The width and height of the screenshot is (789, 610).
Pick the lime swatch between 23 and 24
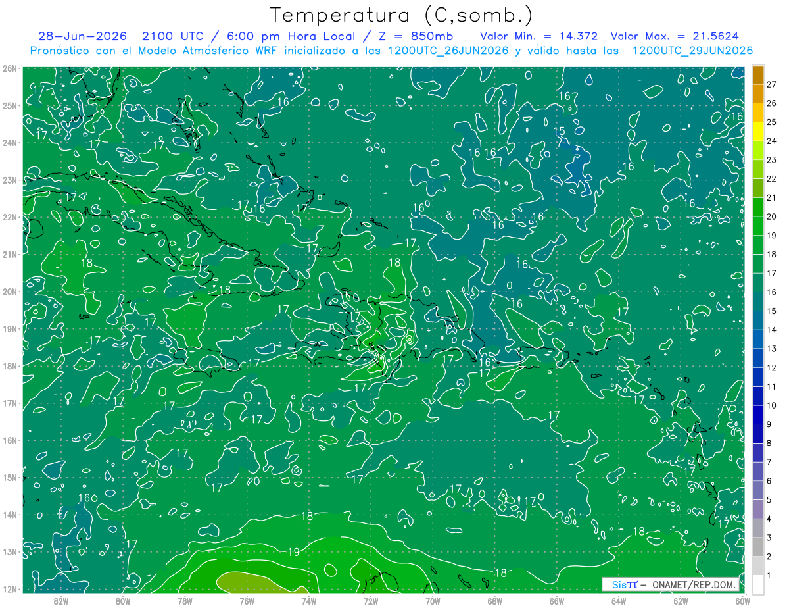click(x=758, y=150)
